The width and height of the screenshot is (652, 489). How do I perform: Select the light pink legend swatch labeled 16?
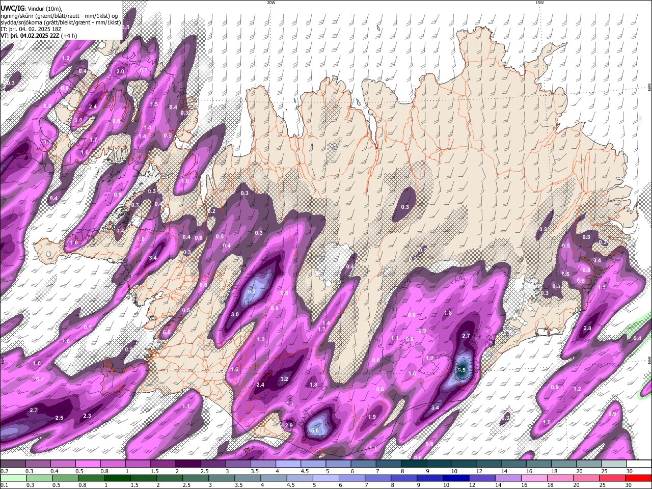534,478
